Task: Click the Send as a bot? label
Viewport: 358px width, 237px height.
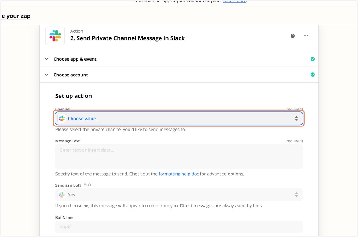Action: (x=68, y=185)
